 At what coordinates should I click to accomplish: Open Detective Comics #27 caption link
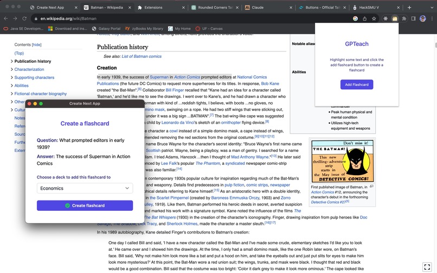(x=329, y=202)
